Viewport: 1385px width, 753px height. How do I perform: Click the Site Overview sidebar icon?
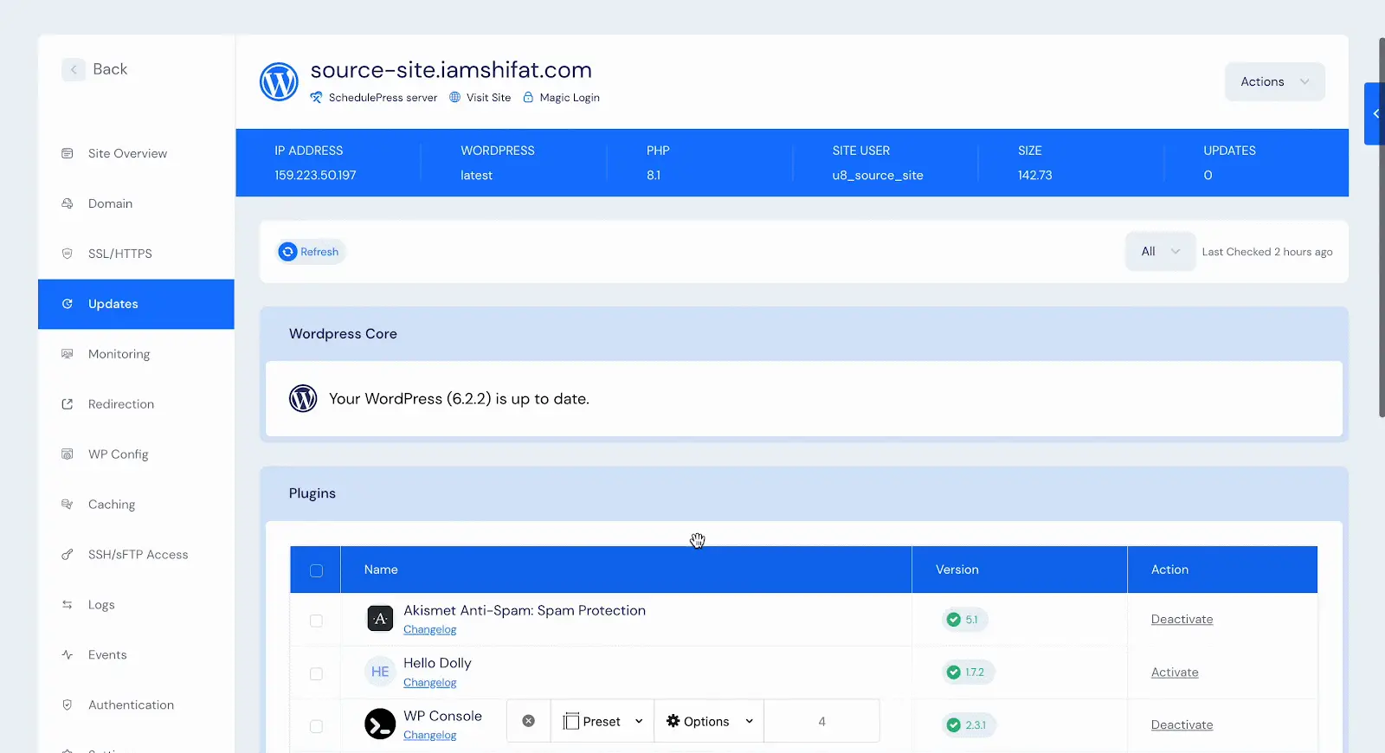(x=68, y=154)
